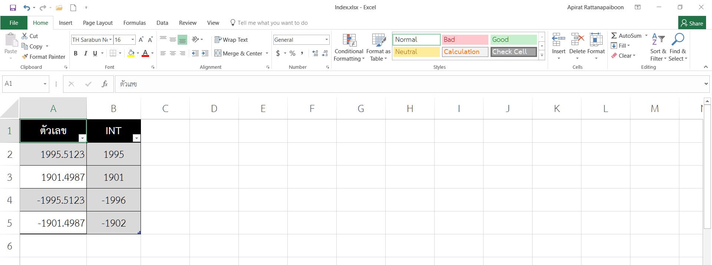The width and height of the screenshot is (712, 265).
Task: Click Decrease Decimal icon
Action: click(325, 53)
